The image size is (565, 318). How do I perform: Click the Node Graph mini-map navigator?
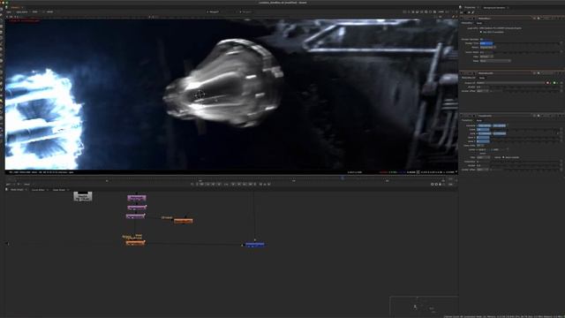pos(424,307)
